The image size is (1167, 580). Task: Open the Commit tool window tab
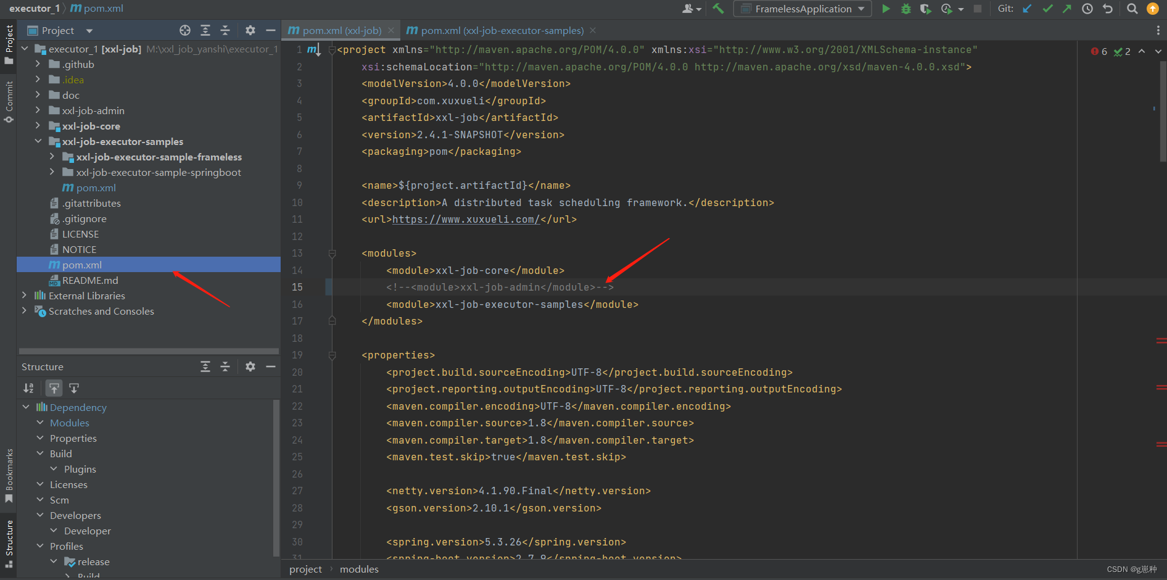pyautogui.click(x=9, y=102)
